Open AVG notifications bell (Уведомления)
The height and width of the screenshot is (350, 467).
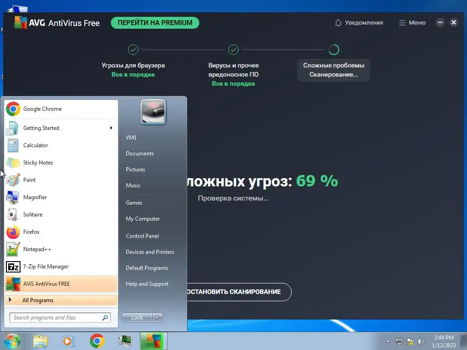(359, 23)
